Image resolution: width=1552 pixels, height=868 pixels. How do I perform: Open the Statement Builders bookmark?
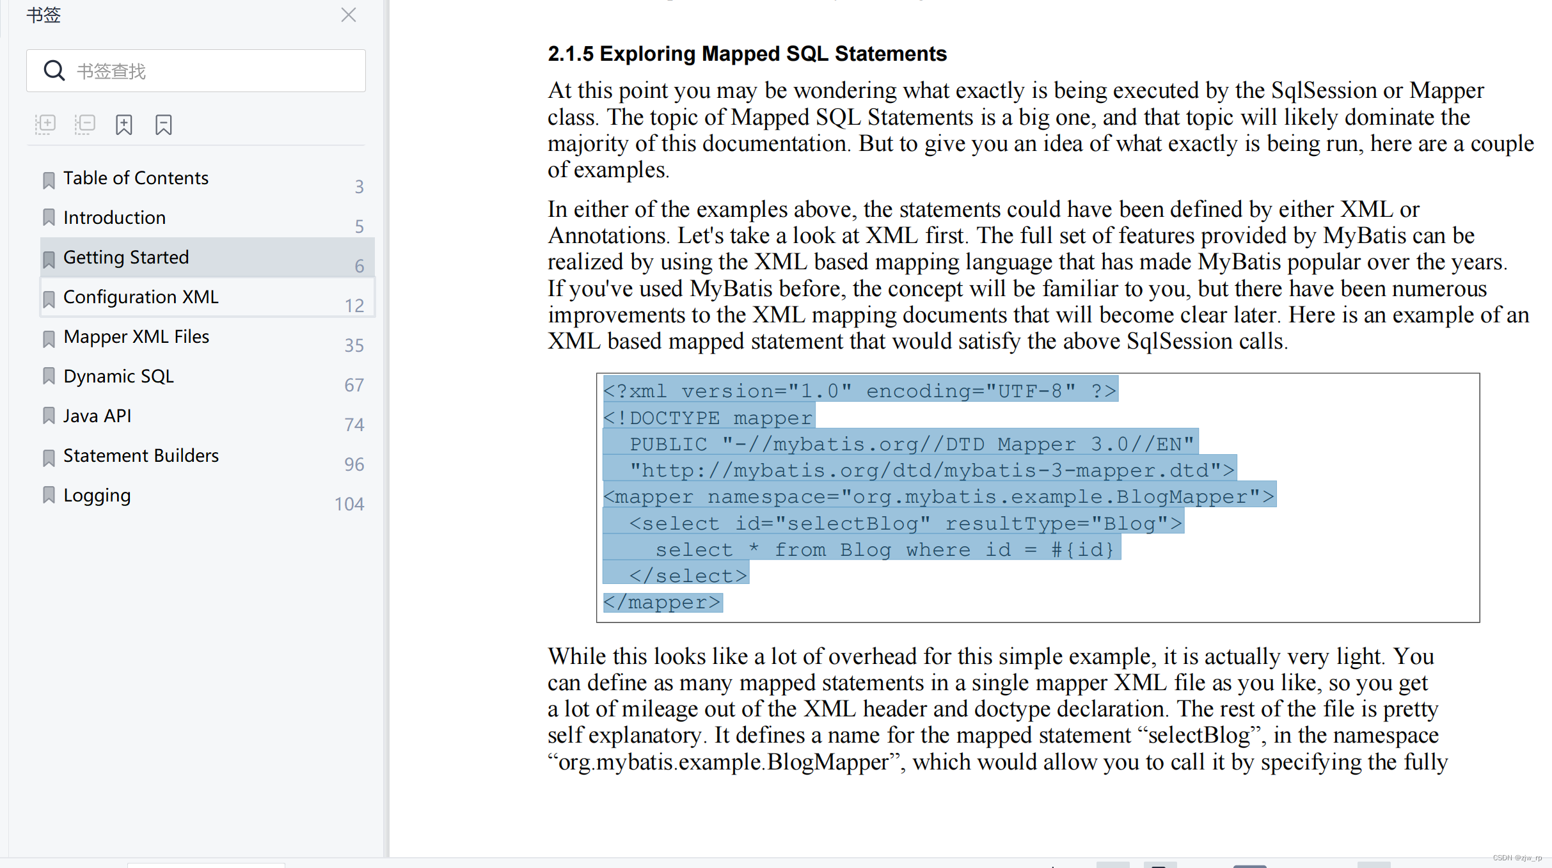pos(141,455)
